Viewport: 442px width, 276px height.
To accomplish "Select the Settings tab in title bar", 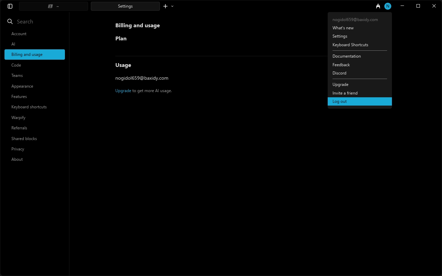I will 125,6.
